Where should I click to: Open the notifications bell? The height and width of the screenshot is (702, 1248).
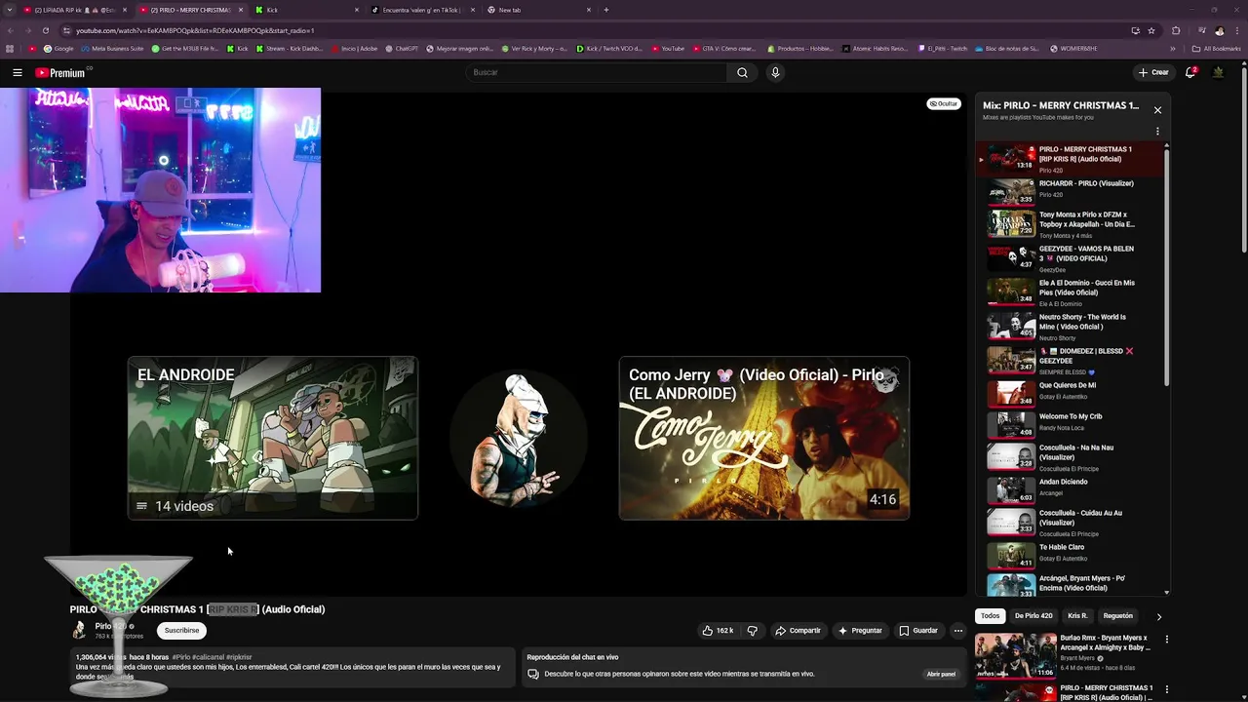tap(1190, 72)
